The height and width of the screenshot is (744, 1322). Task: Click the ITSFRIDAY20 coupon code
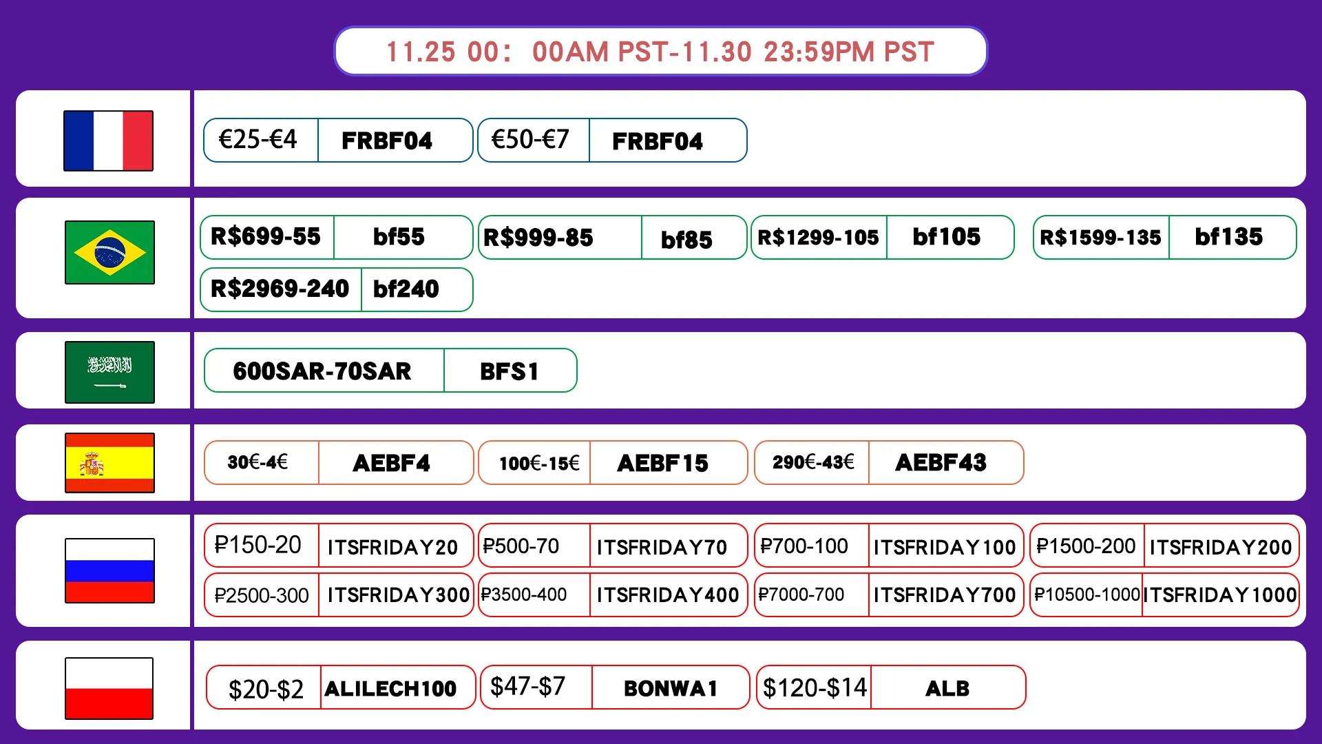coord(392,547)
